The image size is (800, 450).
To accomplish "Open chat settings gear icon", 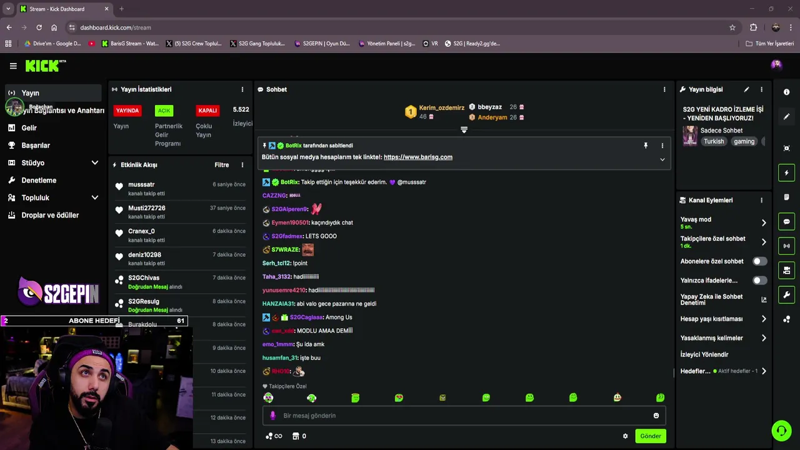I will click(625, 436).
